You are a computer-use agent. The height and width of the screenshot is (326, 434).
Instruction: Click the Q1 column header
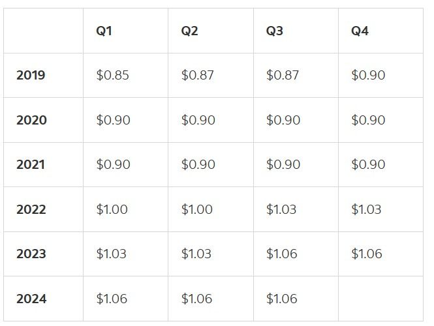pos(104,31)
